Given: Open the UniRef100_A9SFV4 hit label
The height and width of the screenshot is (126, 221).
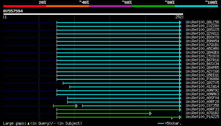Looking at the screenshot, I should [202, 98].
